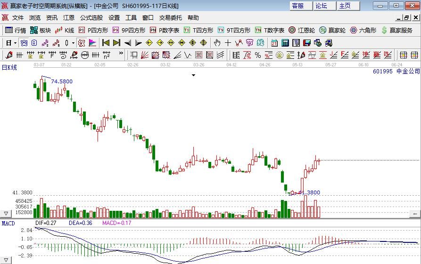This screenshot has height=264, width=421.
Task: Expand toolbar overflow chevron »
Action: pyautogui.click(x=121, y=53)
